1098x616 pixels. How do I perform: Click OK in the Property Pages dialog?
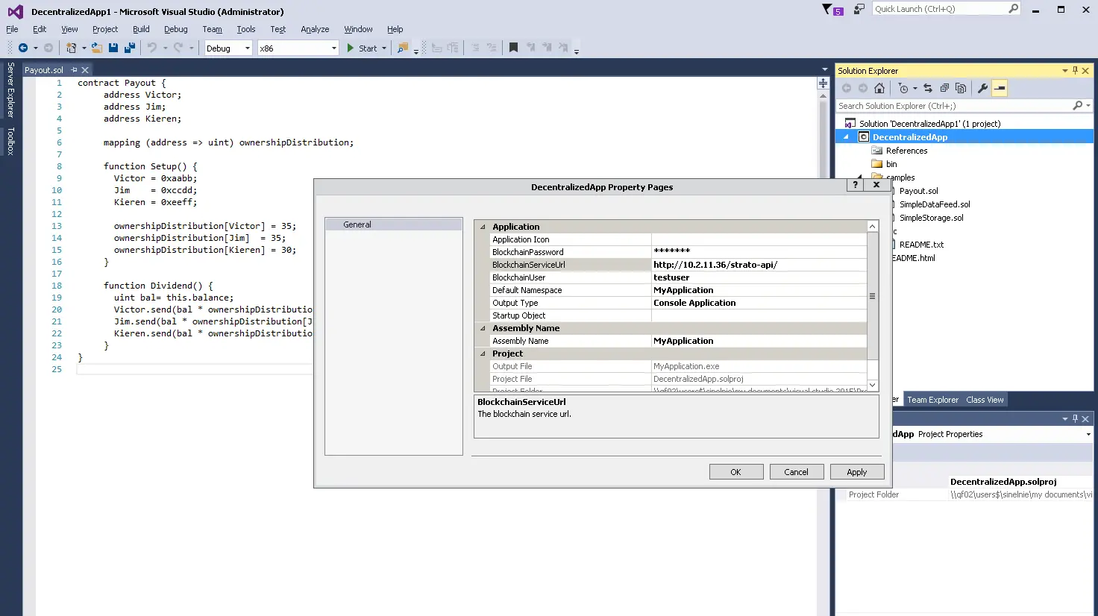point(736,472)
